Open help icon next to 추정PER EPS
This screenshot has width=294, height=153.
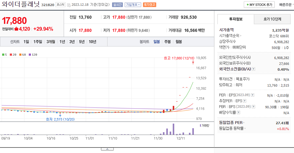pyautogui.click(x=244, y=101)
